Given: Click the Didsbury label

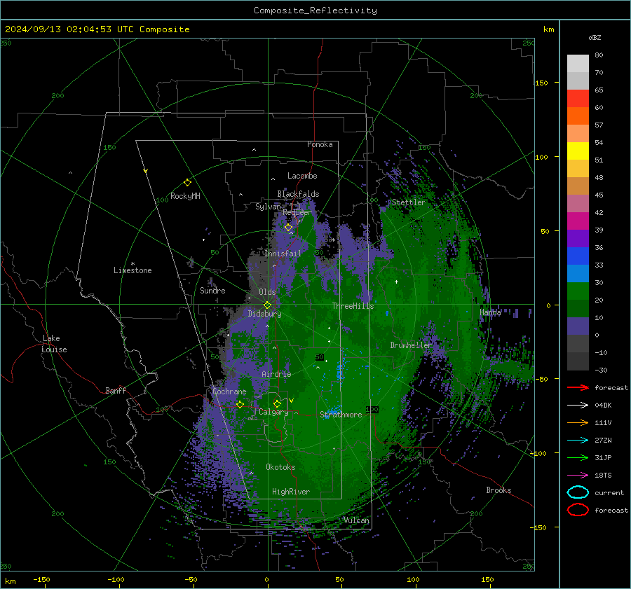Looking at the screenshot, I should pos(264,314).
